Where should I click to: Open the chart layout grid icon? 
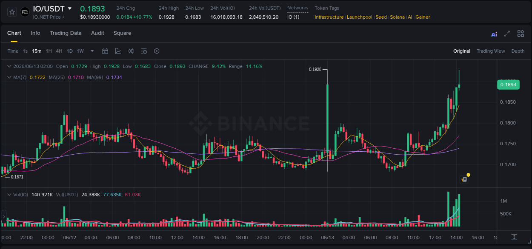click(x=521, y=34)
